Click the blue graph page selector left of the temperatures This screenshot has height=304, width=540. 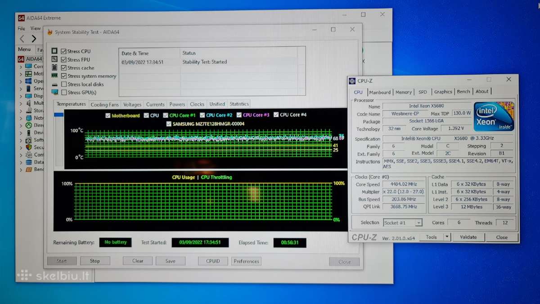(x=58, y=115)
